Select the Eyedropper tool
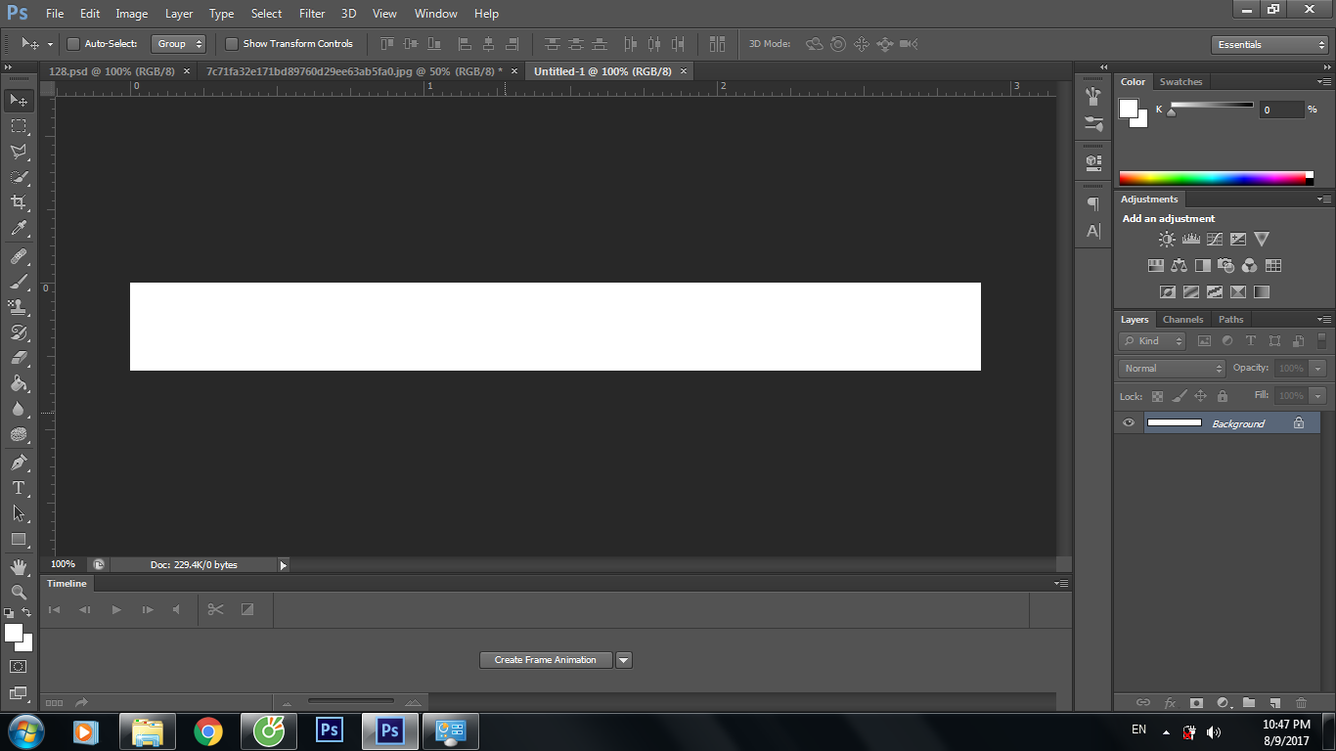 pos(18,229)
